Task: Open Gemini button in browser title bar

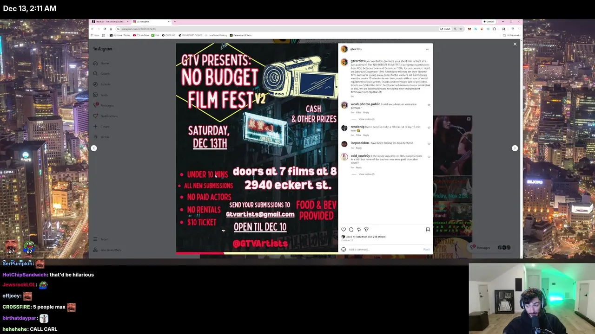Action: coord(488,22)
